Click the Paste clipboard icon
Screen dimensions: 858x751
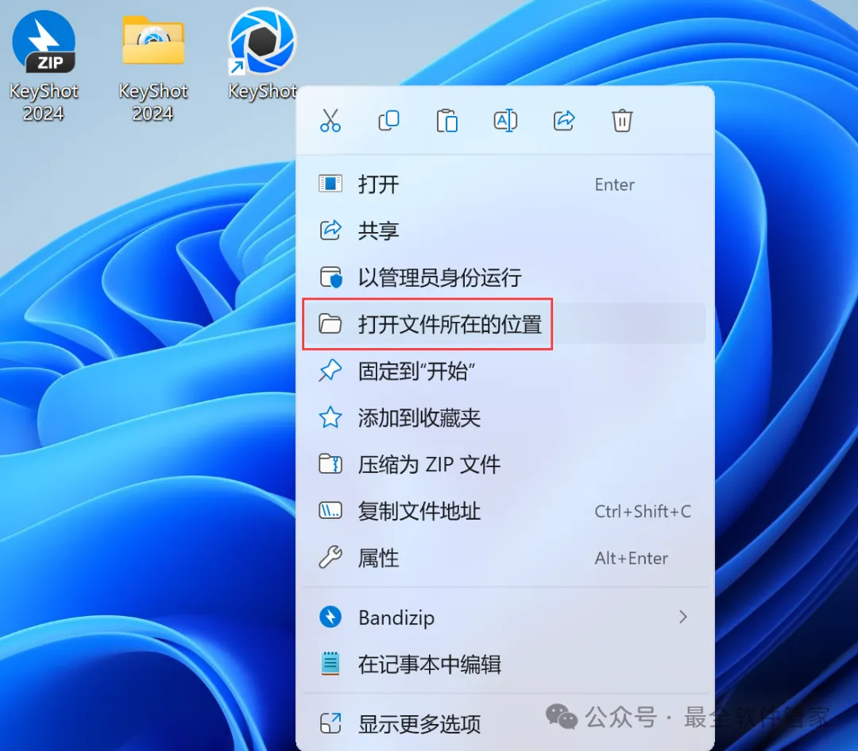click(447, 121)
